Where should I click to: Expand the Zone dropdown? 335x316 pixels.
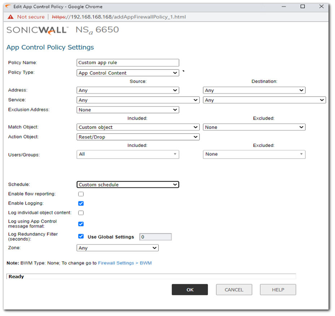tap(118, 248)
